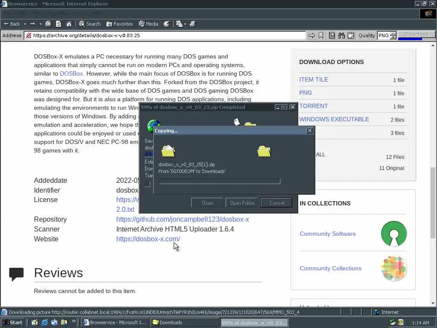Click the clipboard icon in Browservice toolbar

351,35
